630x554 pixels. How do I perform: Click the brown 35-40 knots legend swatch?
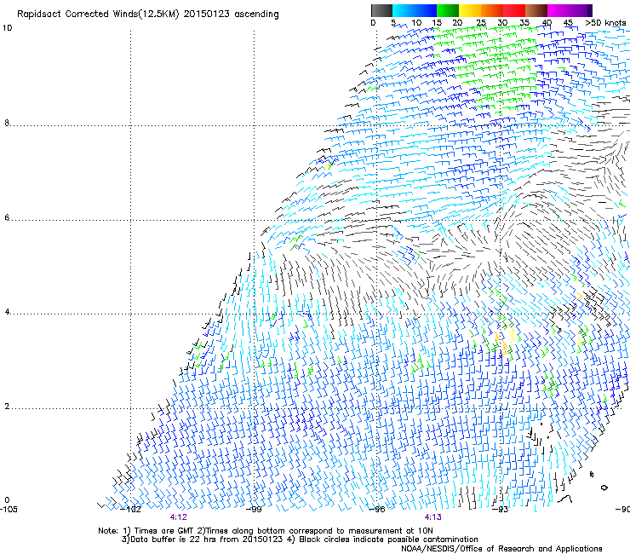[536, 10]
